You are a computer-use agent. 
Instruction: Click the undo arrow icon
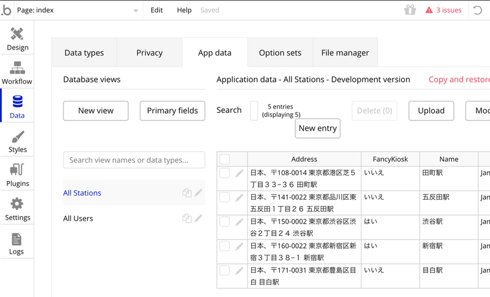(x=478, y=10)
